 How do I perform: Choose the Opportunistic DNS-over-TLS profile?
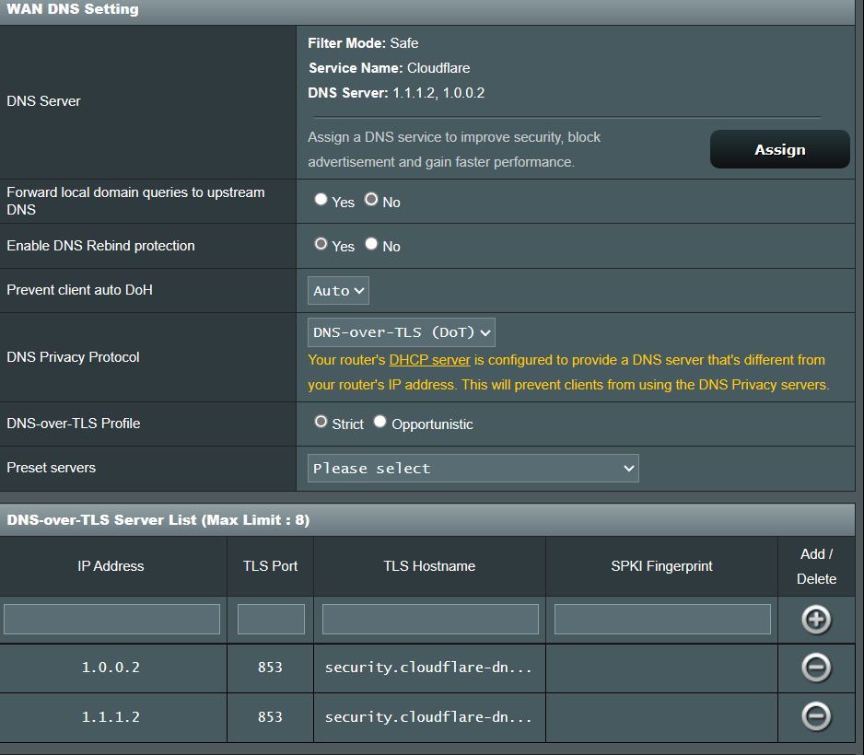tap(380, 422)
